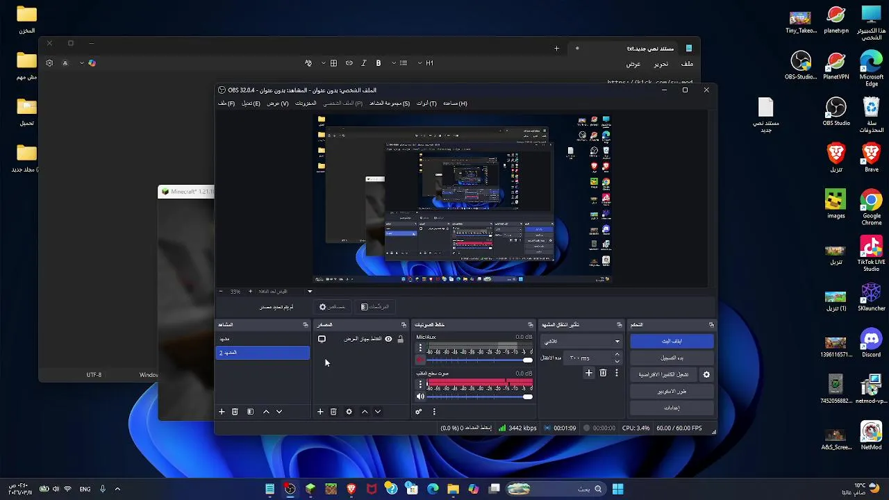Remove scene transition with trash icon

pyautogui.click(x=603, y=373)
